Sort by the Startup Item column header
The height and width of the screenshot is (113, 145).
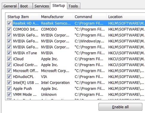tap(22, 17)
